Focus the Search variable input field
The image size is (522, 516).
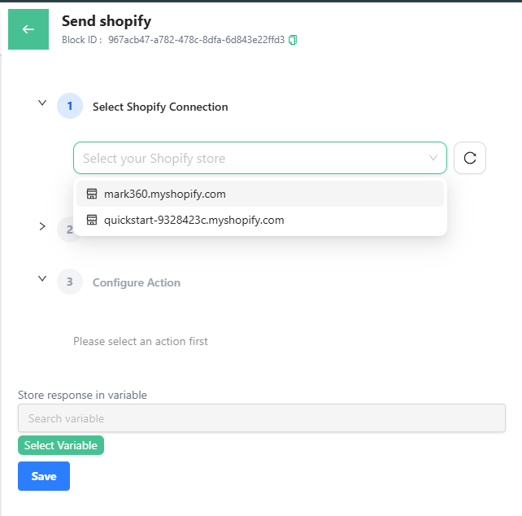point(261,418)
